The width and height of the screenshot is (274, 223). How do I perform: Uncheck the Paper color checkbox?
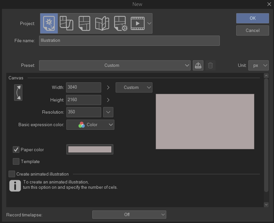tap(16, 150)
